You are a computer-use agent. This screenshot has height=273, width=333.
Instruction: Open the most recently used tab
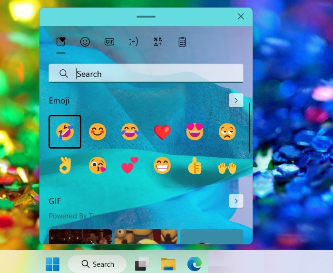coord(61,42)
